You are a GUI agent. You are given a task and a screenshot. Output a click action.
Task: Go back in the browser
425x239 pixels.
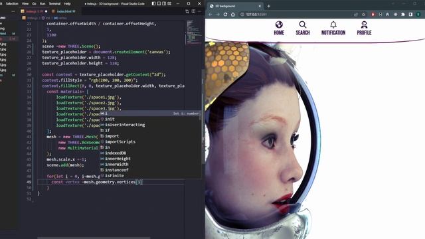[x=211, y=15]
